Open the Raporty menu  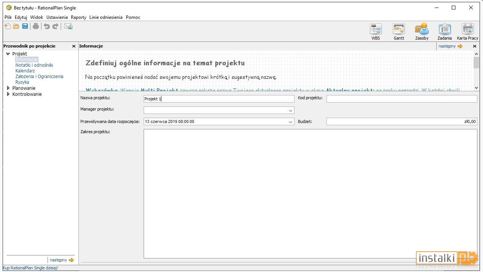click(78, 17)
